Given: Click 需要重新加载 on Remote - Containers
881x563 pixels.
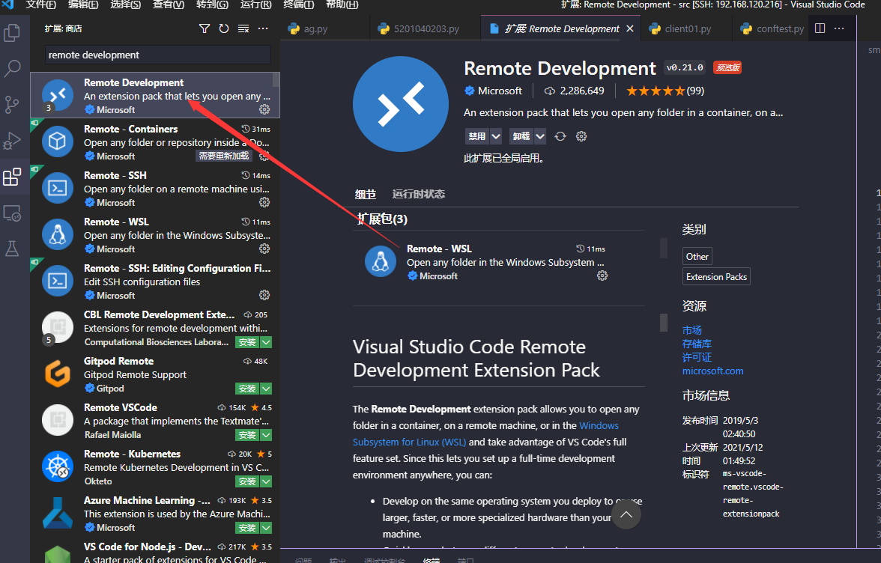Looking at the screenshot, I should pyautogui.click(x=223, y=156).
